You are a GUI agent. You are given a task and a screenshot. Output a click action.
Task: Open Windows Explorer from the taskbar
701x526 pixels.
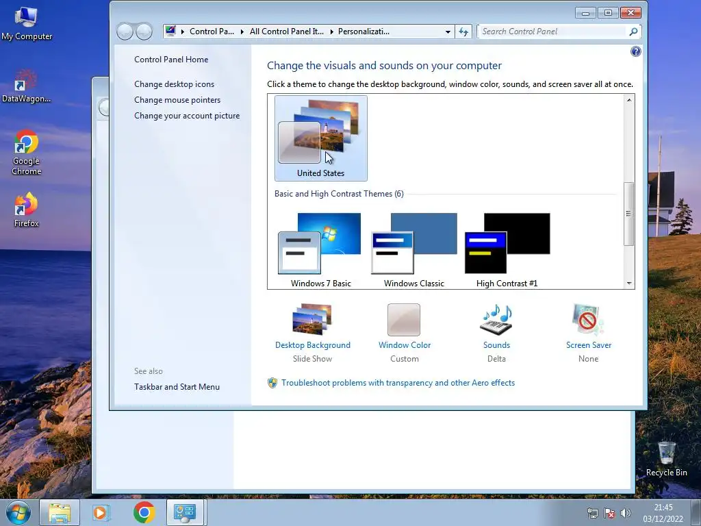[60, 512]
